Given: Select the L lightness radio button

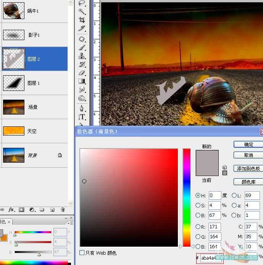Looking at the screenshot, I should 234,196.
